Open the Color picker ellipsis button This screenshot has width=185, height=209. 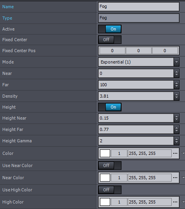(175, 153)
